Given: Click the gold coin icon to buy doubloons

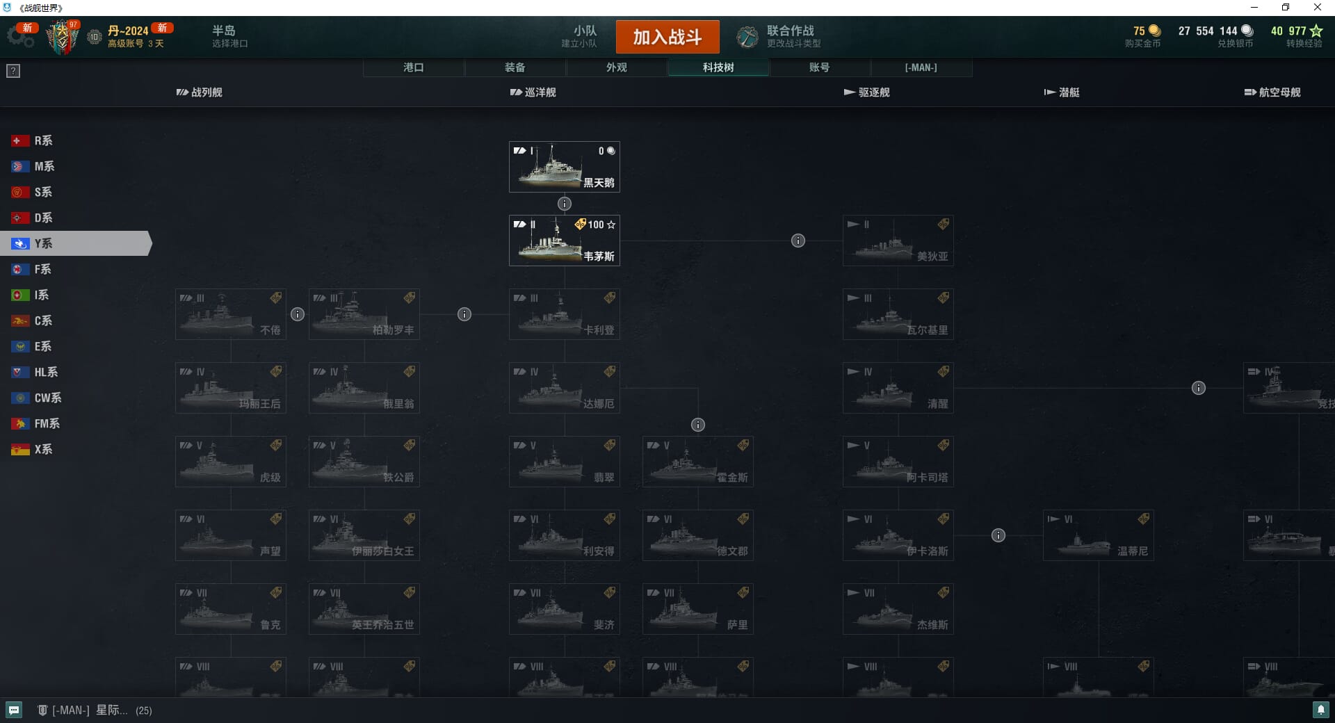Looking at the screenshot, I should pos(1155,31).
